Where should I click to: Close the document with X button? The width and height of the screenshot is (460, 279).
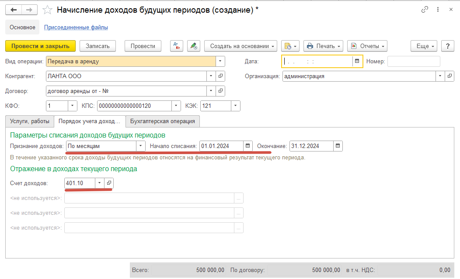point(451,10)
